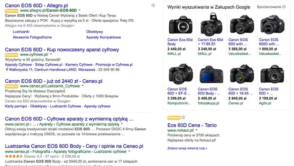Click Canon EOS 600D camera thumbnail
Image resolution: width=294 pixels, height=166 pixels.
[272, 25]
